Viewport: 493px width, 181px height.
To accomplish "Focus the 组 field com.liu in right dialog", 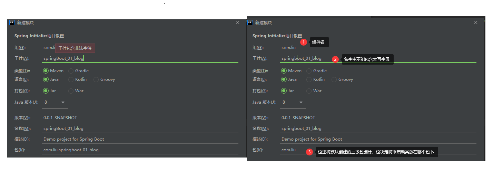I will click(378, 48).
